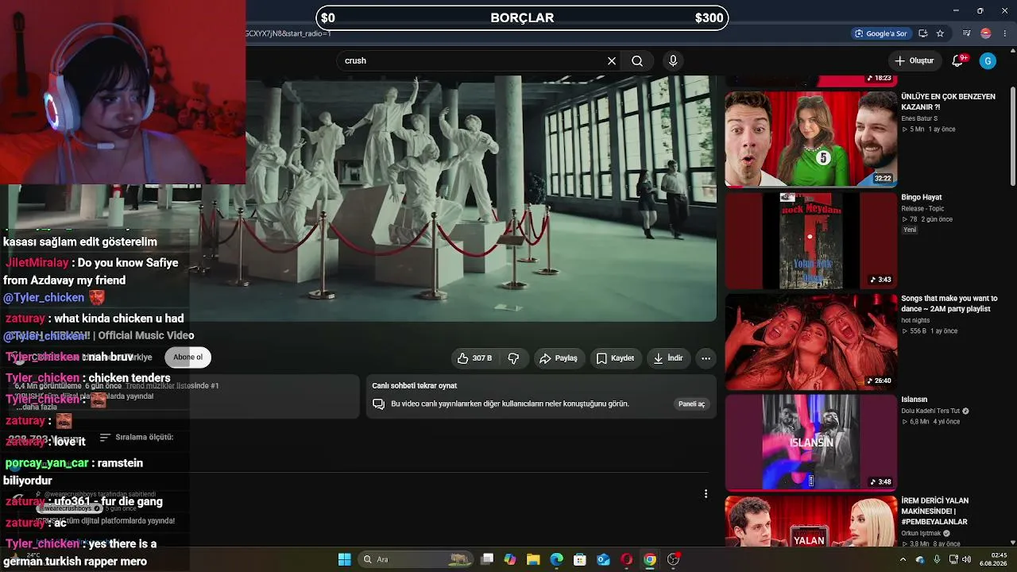Click the 'Songs that make you want to dance' title
The height and width of the screenshot is (572, 1017).
[949, 303]
